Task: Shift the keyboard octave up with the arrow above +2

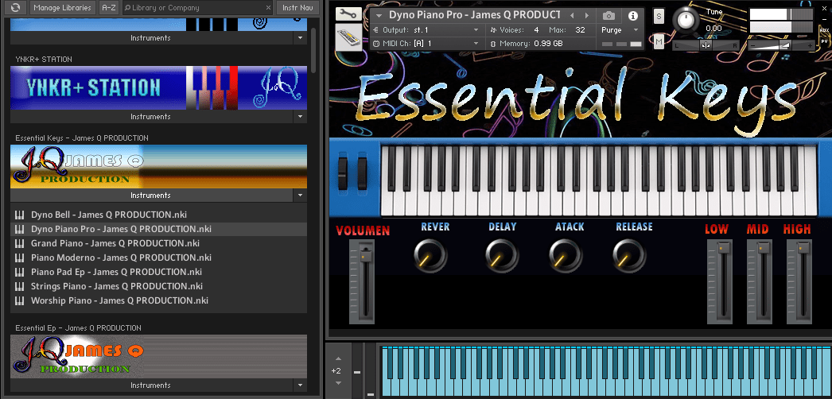Action: tap(339, 358)
